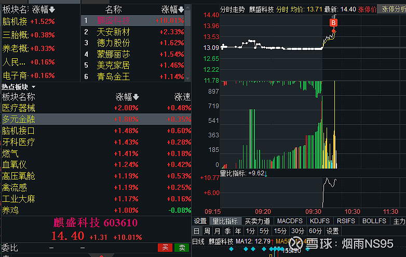Select stock row 青岛金王

point(133,77)
